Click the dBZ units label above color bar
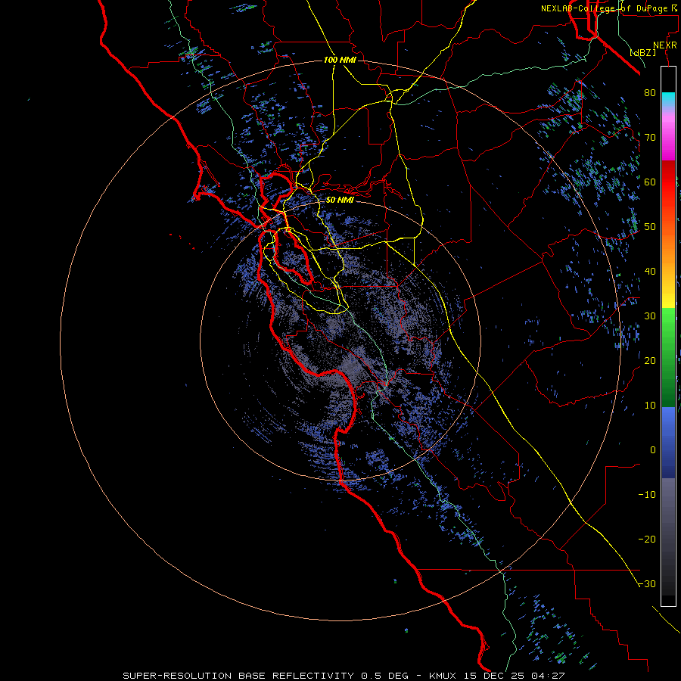681x681 pixels. pos(642,52)
